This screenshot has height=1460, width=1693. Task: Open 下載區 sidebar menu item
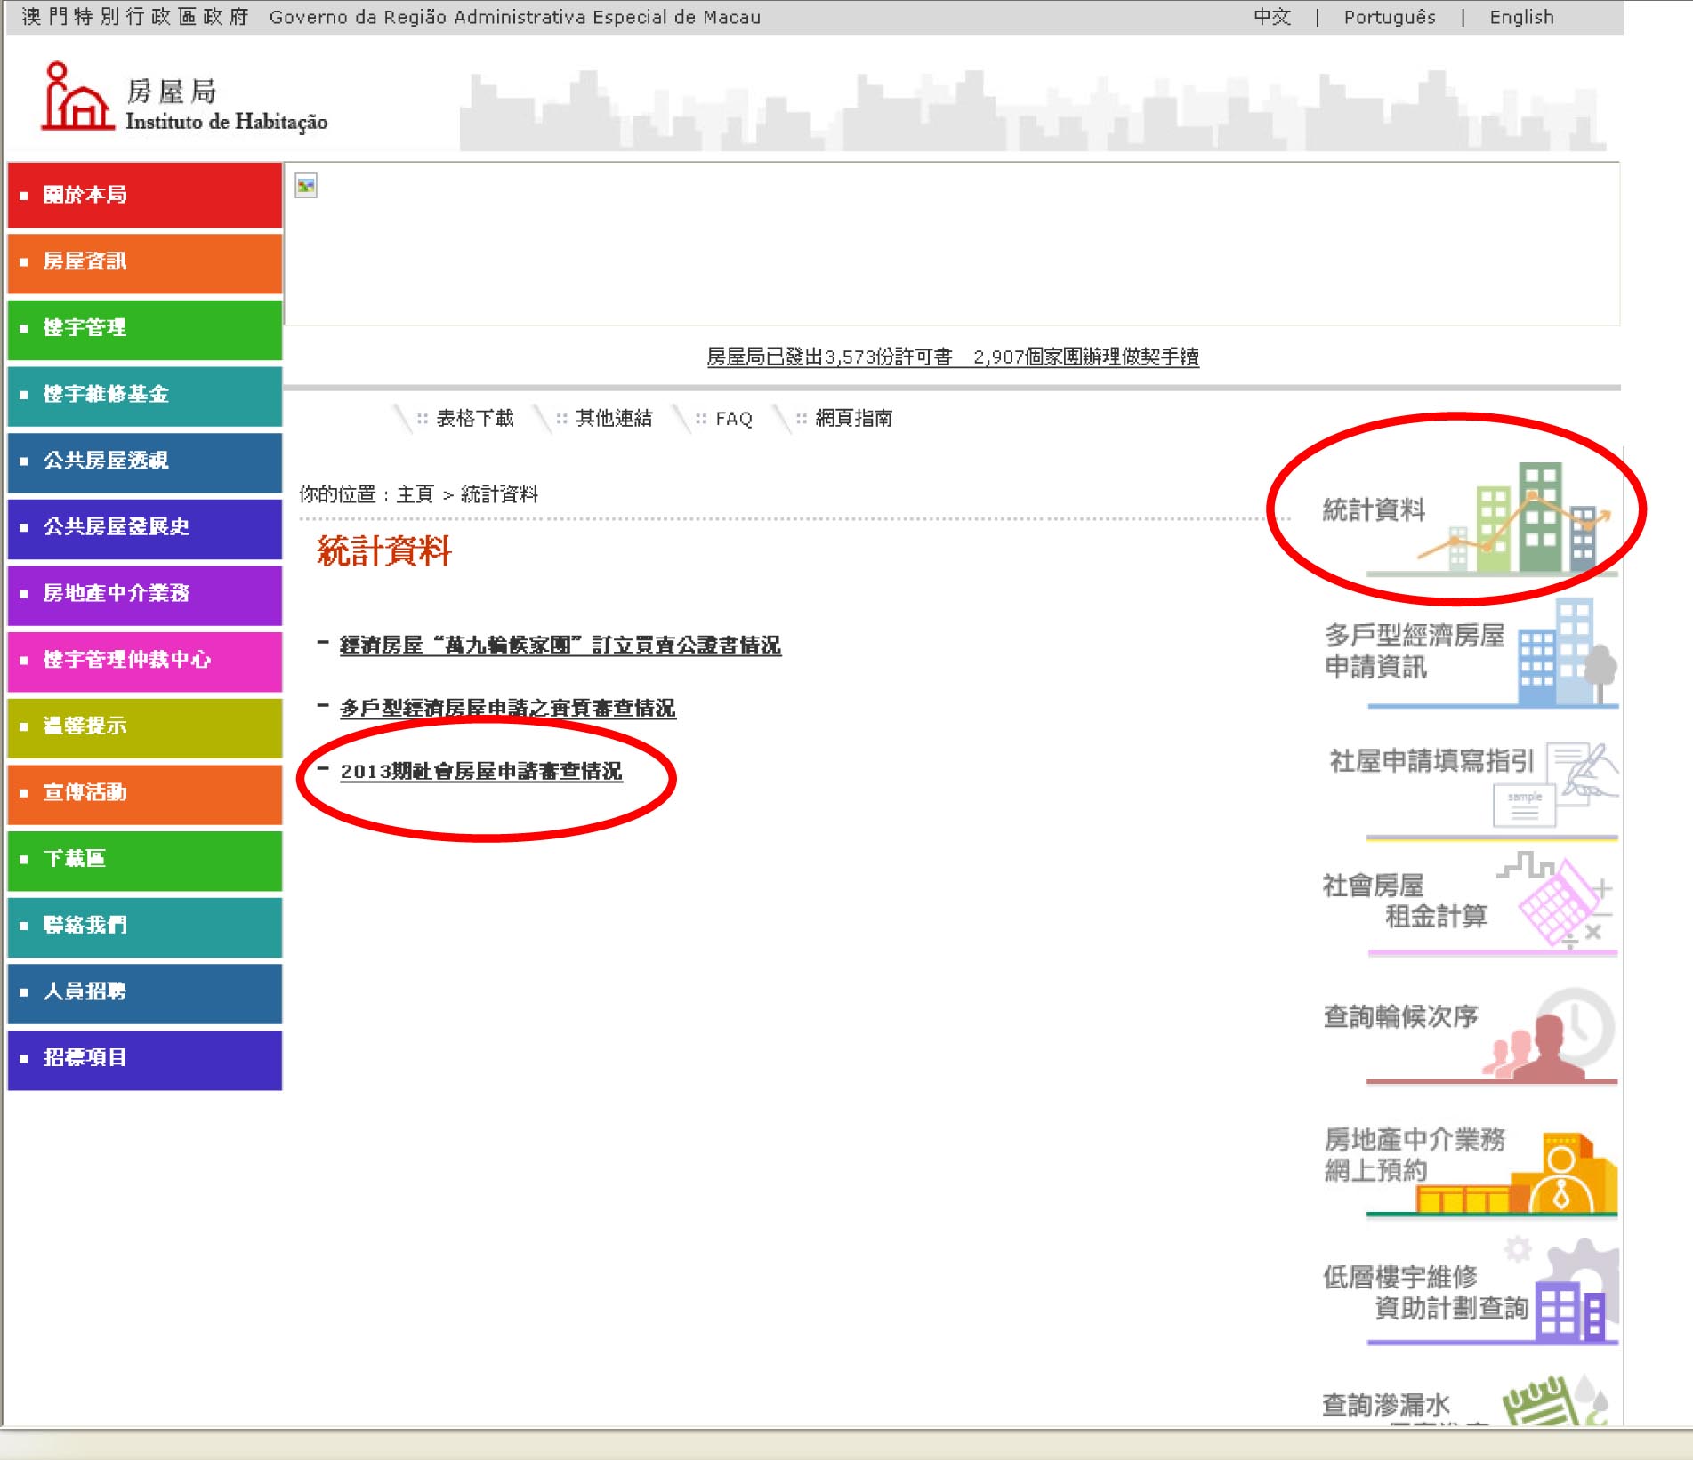click(145, 859)
